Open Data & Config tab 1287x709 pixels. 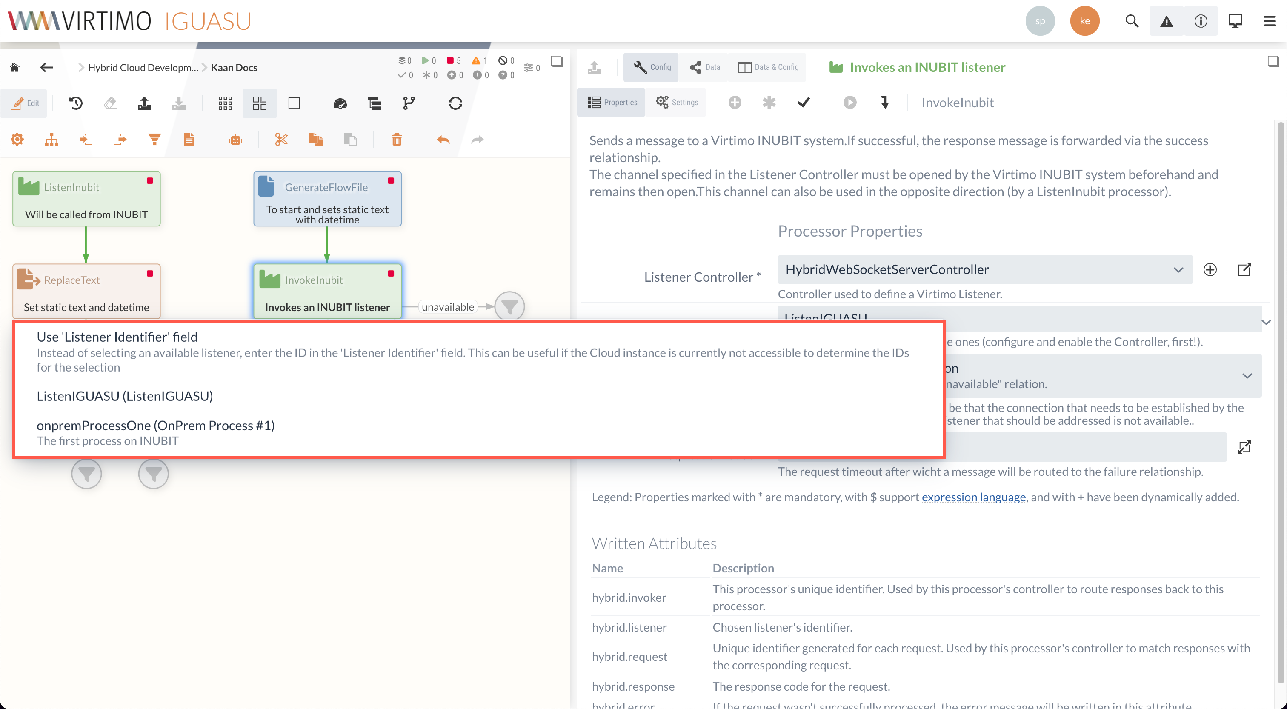point(768,67)
